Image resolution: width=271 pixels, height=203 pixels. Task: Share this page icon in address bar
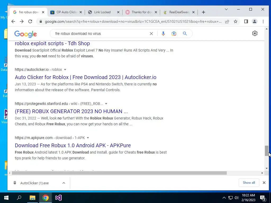point(227,21)
